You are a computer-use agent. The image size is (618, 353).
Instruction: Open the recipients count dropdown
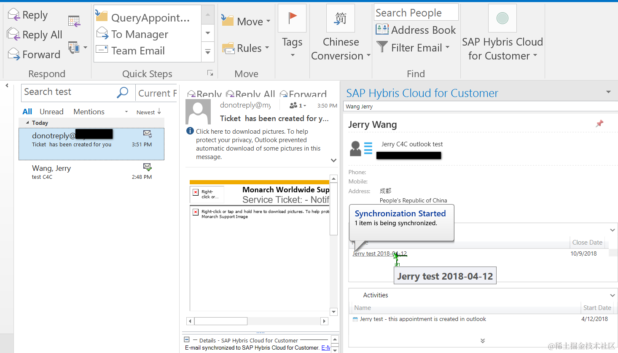[x=298, y=105]
